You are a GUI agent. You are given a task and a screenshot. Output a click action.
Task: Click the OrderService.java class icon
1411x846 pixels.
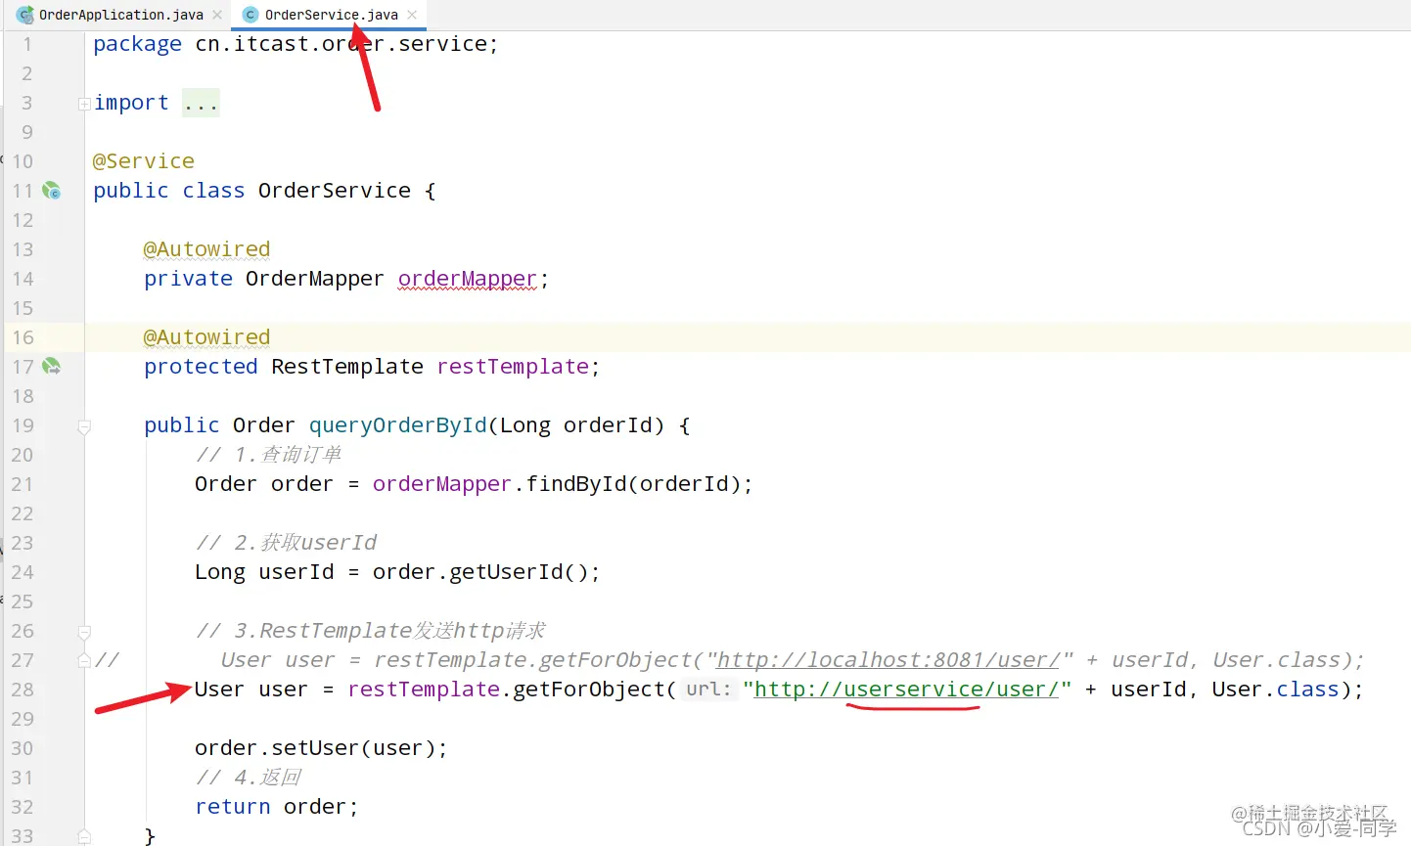[x=250, y=15]
